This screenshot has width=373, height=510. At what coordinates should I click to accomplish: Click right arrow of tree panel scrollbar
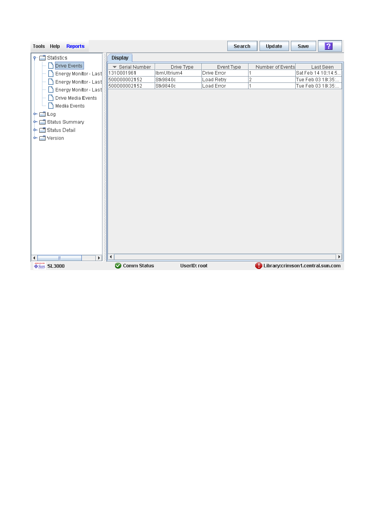pos(99,258)
